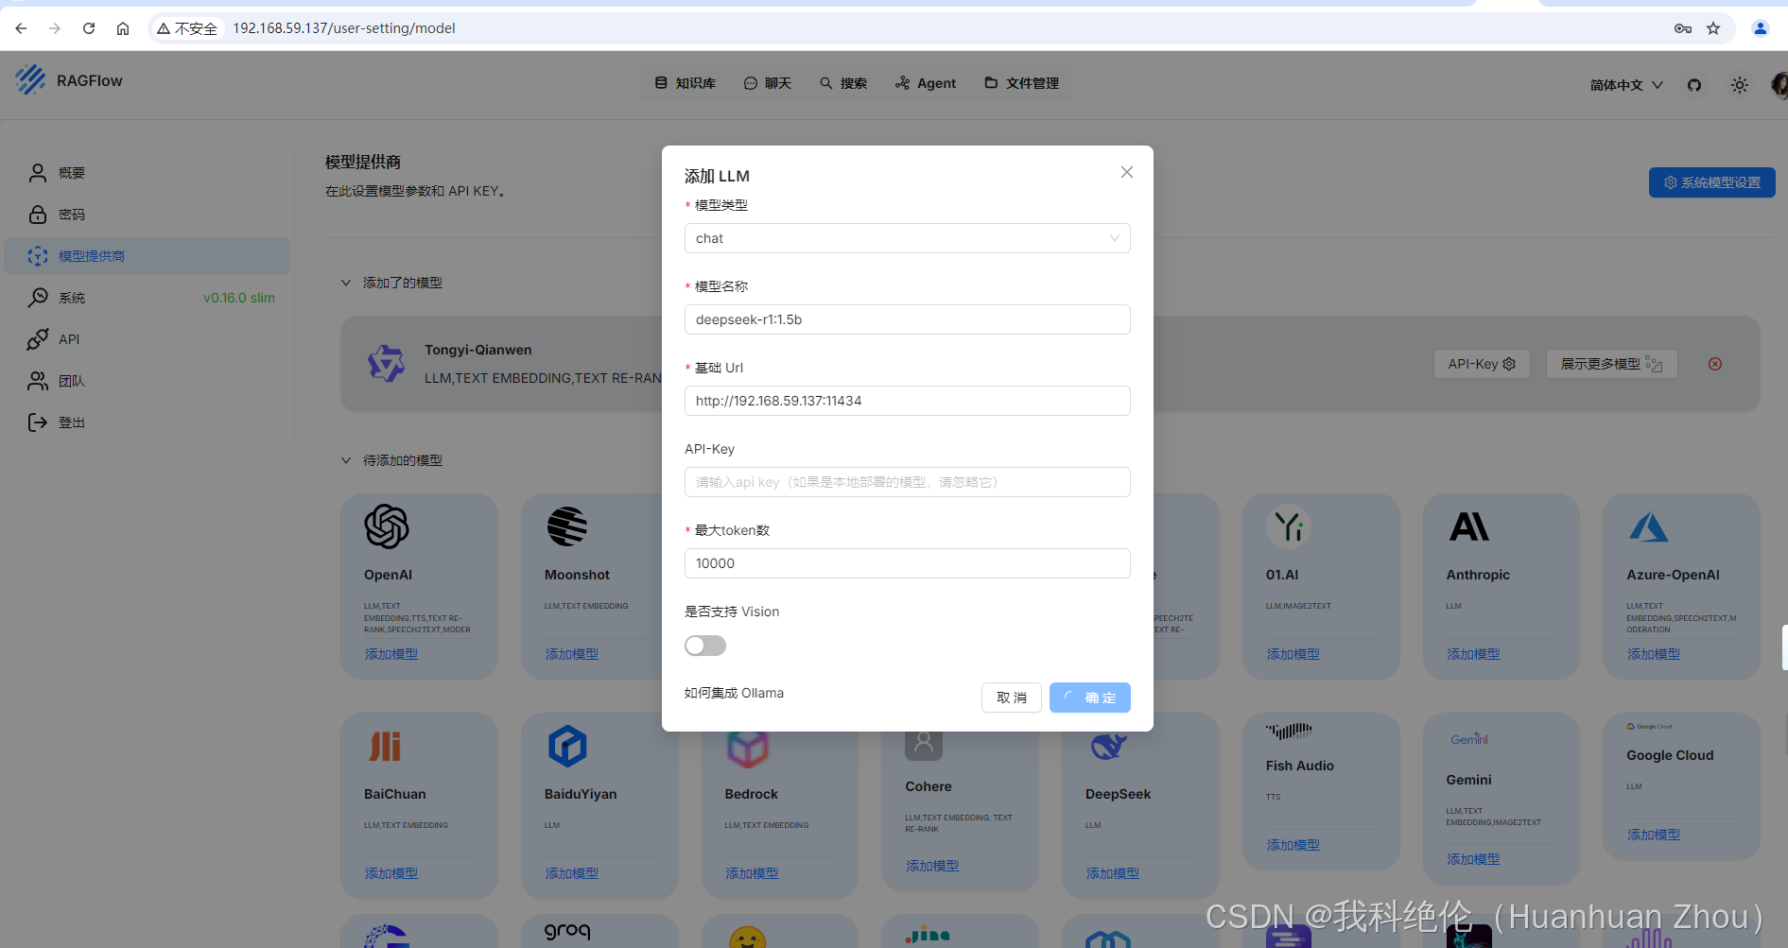Click 添加模型 under Cohere
The width and height of the screenshot is (1788, 948).
932,866
